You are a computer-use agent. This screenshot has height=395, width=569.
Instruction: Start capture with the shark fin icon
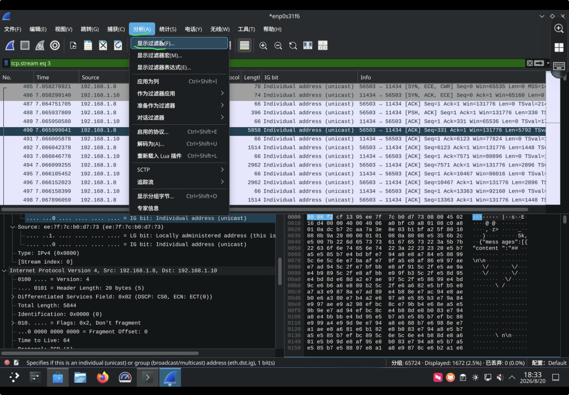[10, 45]
